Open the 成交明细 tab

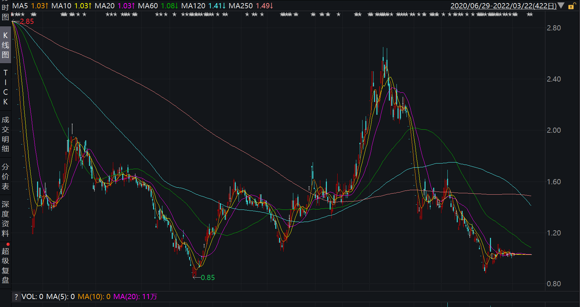click(6, 134)
